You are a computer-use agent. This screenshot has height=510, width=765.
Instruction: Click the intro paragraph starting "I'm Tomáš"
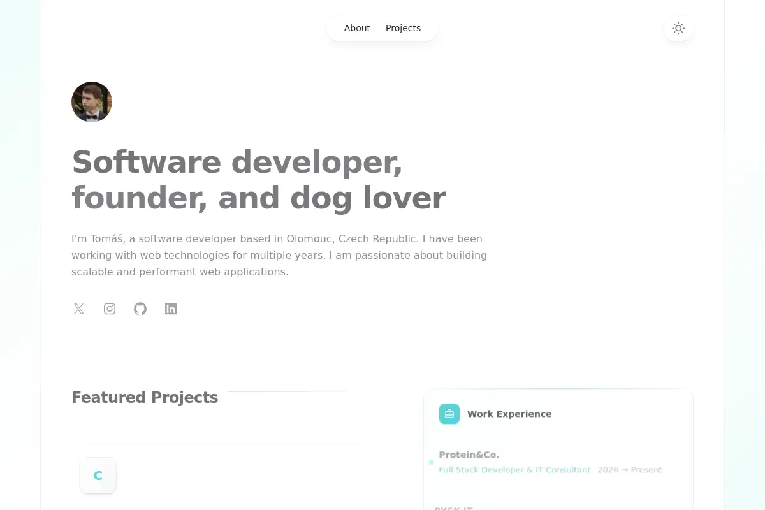279,255
